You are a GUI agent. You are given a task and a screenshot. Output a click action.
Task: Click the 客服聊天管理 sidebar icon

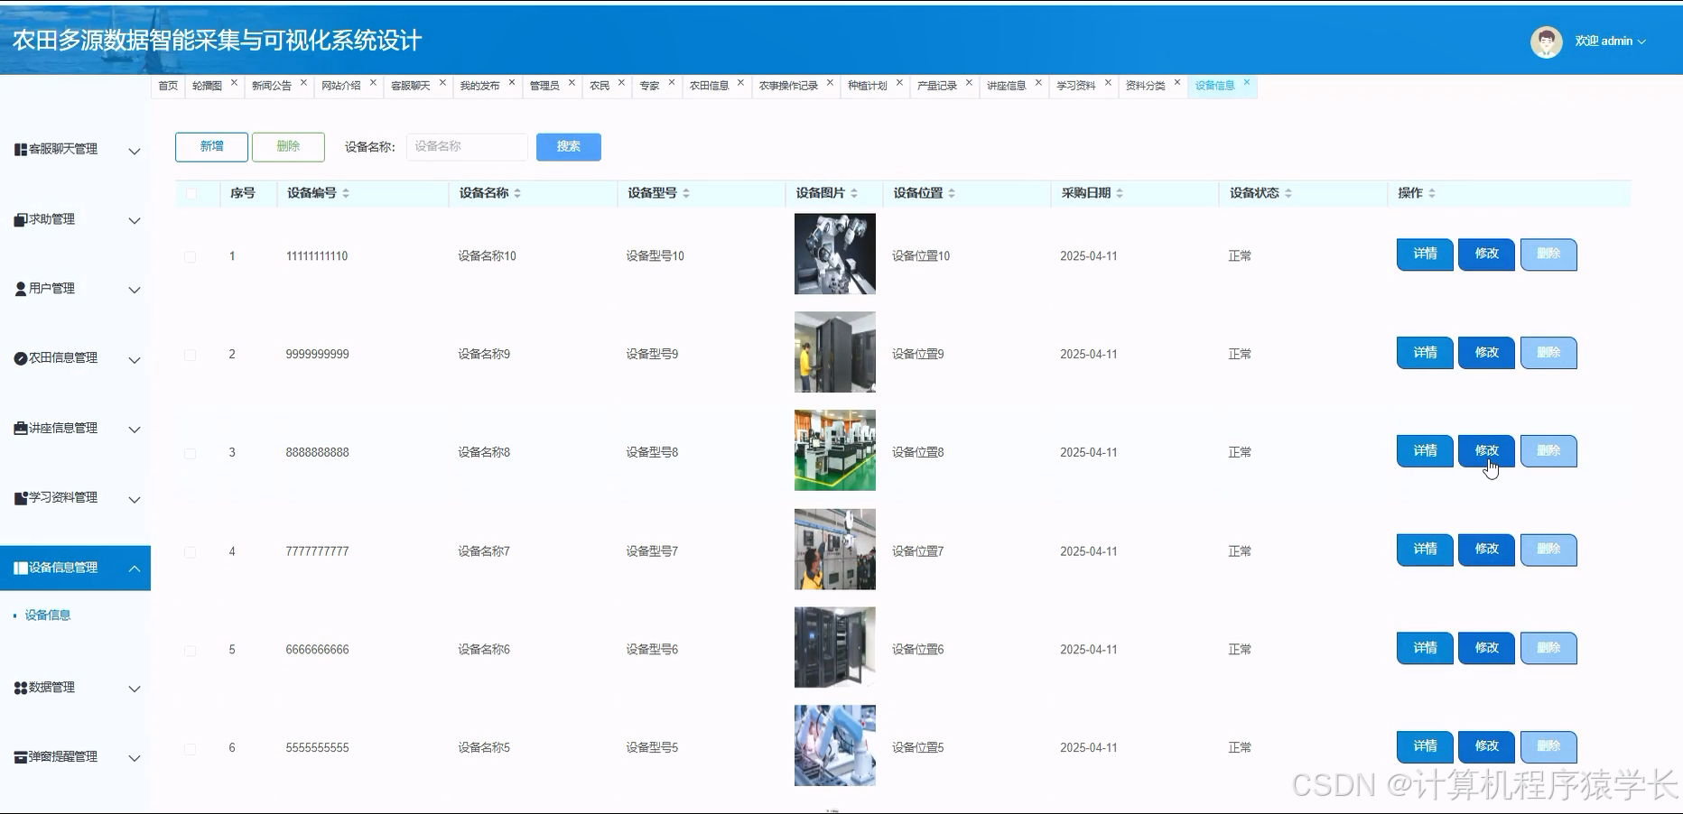click(x=20, y=150)
